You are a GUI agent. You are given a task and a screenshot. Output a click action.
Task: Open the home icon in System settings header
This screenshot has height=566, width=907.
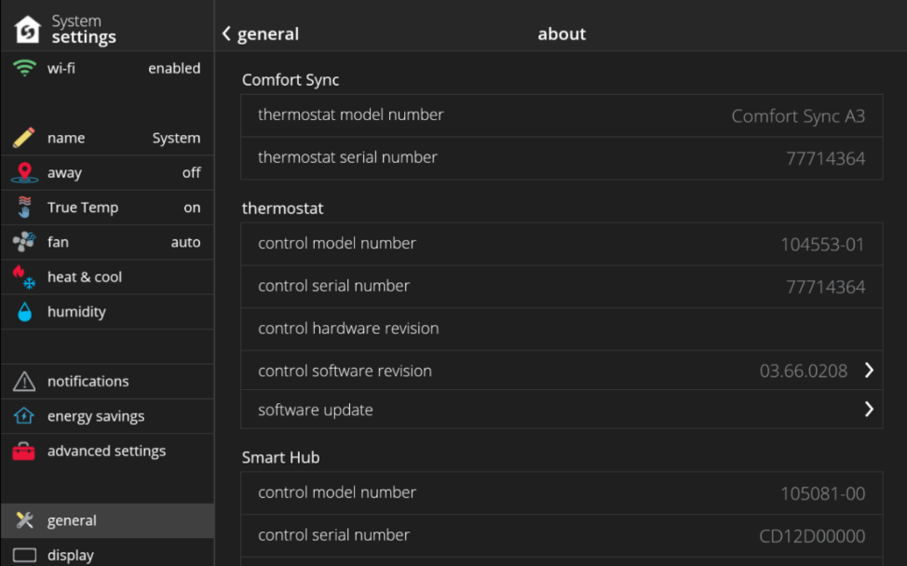(x=27, y=30)
